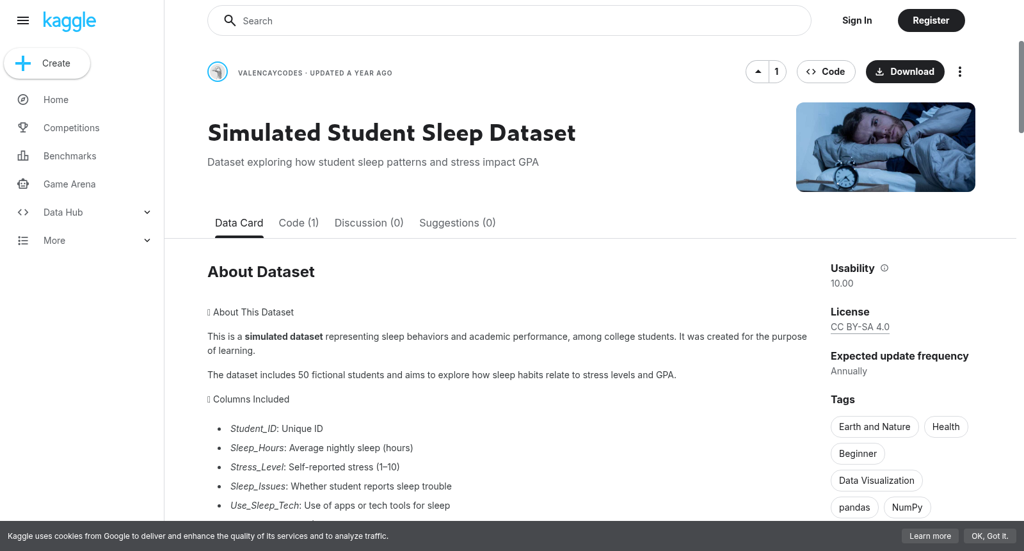Click the VALENCAYCODES author name
Viewport: 1024px width, 551px height.
pos(270,73)
